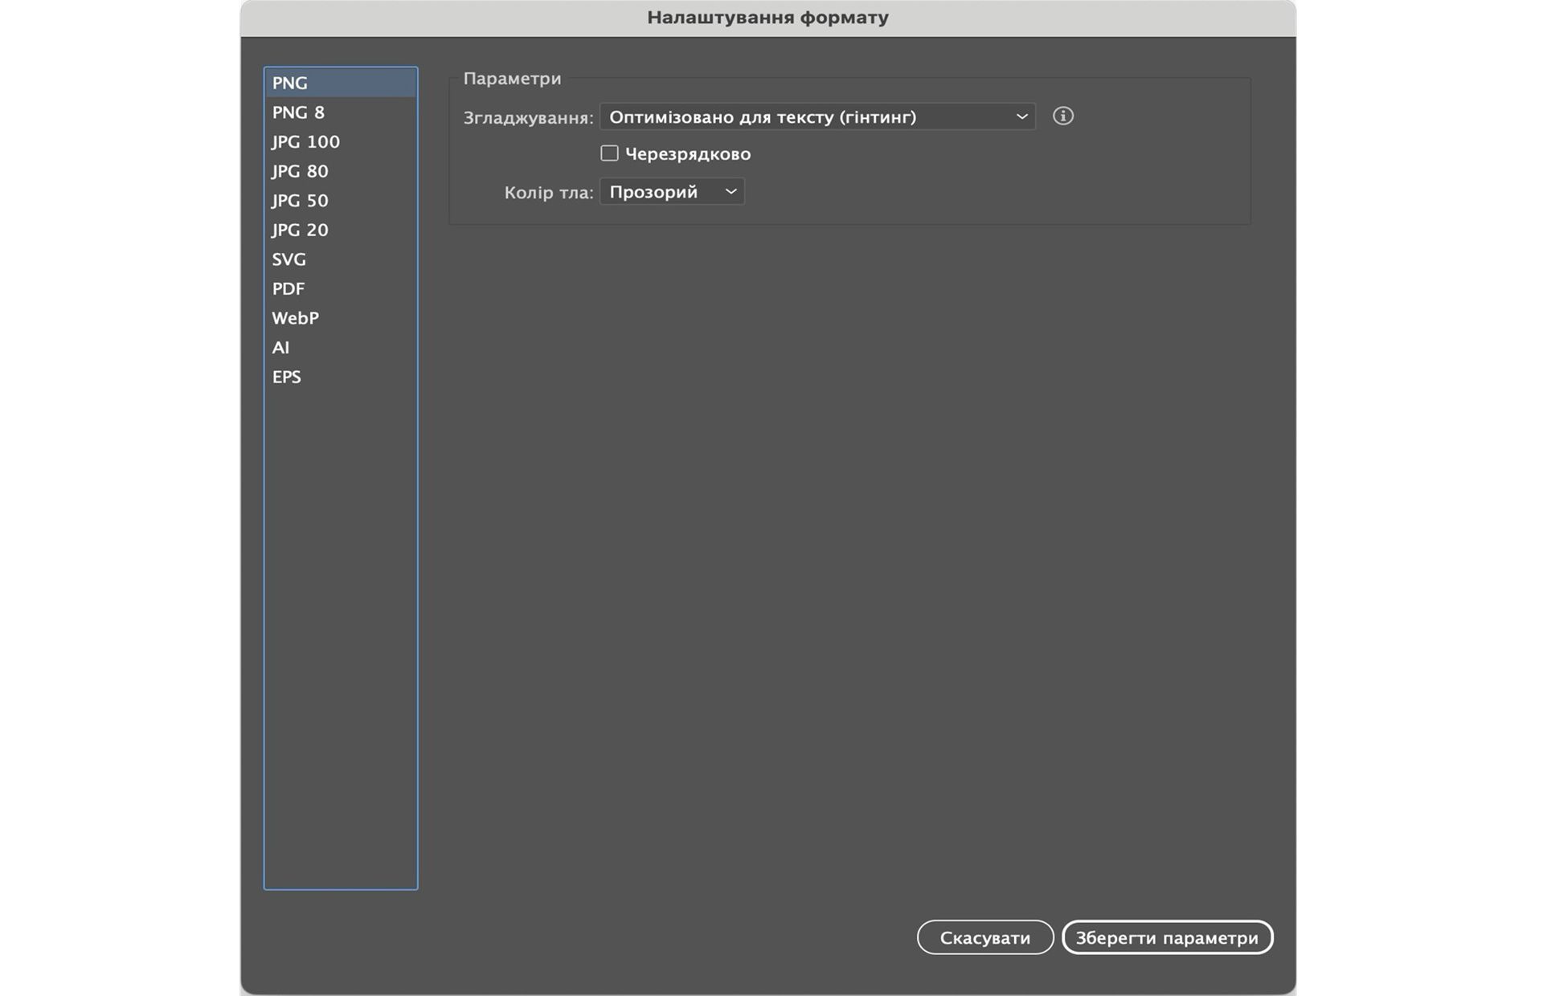Image resolution: width=1543 pixels, height=996 pixels.
Task: Click the anti-aliasing info icon
Action: (x=1062, y=116)
